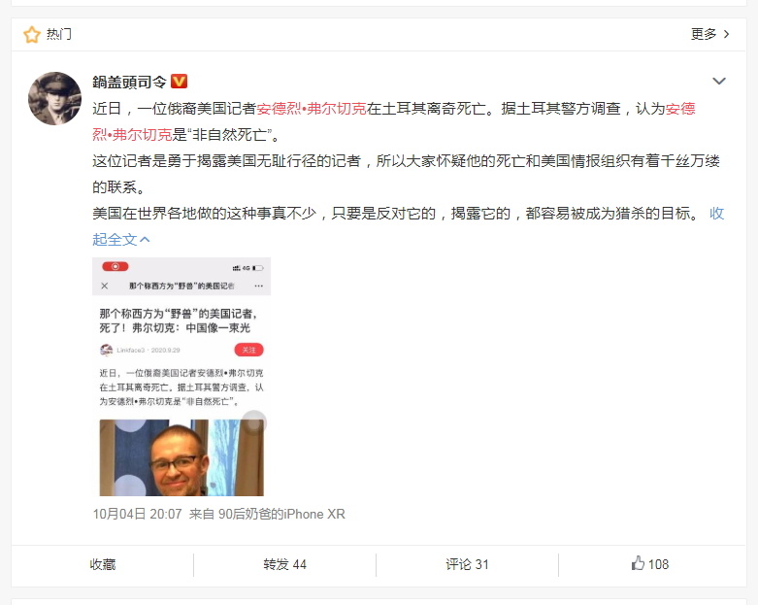This screenshot has width=758, height=605.
Task: Open the attached article screenshot image
Action: (181, 377)
